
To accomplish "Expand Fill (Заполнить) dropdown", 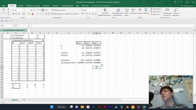I will coord(161,12).
